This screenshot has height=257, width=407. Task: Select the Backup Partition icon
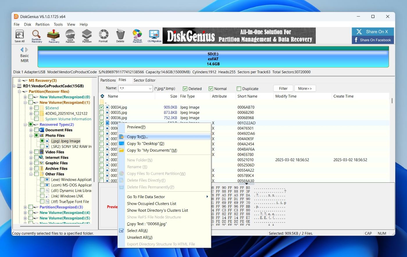pos(137,35)
